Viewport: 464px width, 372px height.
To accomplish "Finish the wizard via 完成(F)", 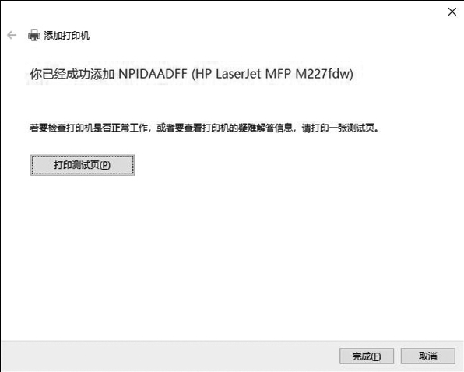I will click(x=367, y=356).
